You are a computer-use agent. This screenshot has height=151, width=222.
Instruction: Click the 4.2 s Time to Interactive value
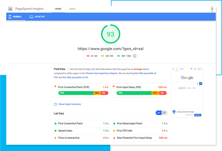106,138
